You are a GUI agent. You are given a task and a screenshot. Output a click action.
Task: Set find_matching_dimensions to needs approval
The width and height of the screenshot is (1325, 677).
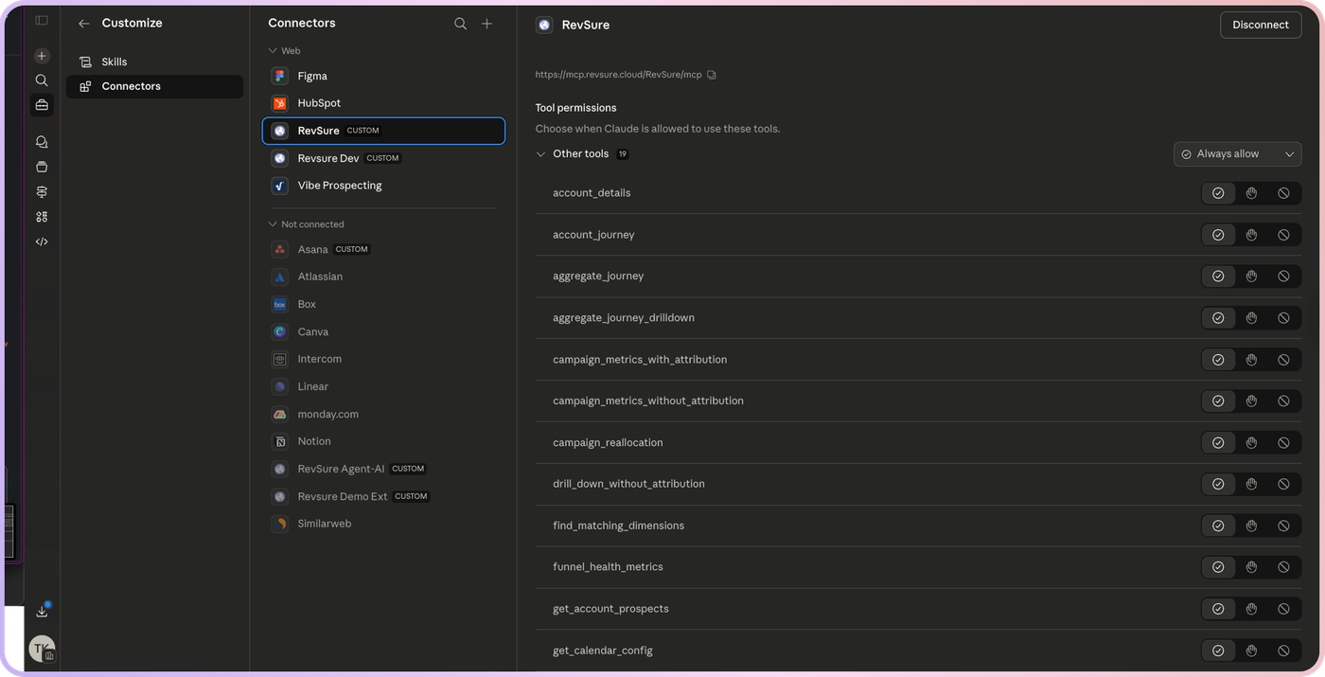[1251, 526]
